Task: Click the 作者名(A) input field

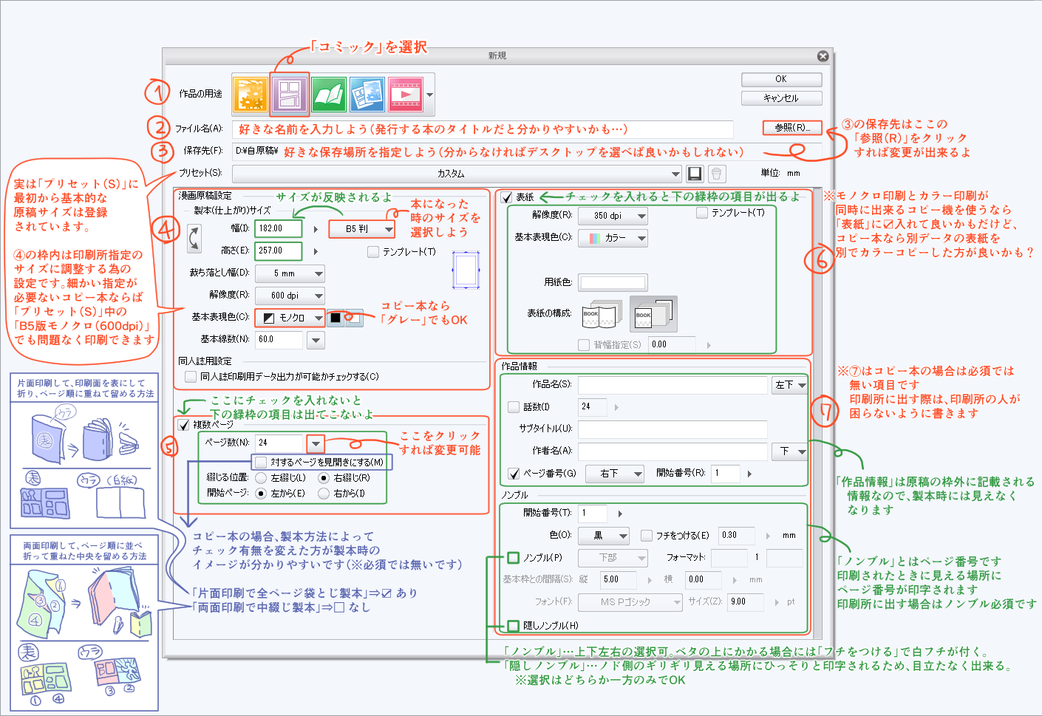Action: 672,451
